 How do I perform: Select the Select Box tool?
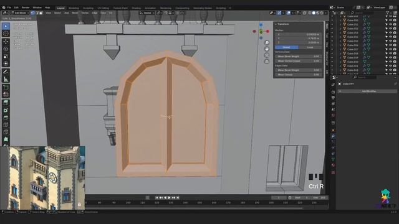6,26
